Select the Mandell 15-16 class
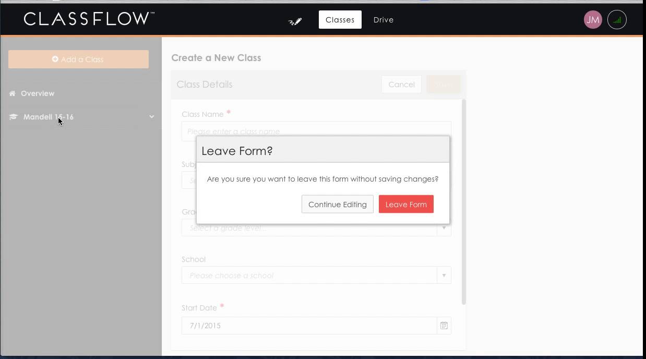 click(49, 117)
